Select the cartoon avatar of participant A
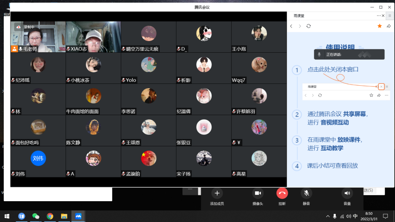The width and height of the screenshot is (395, 222). pos(93,158)
